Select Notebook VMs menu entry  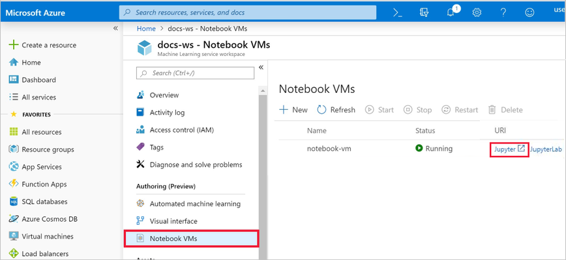click(191, 239)
